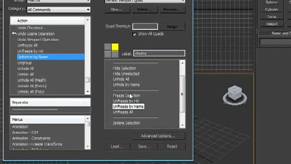Image resolution: width=291 pixels, height=164 pixels.
Task: Select the bottom-left gray quad swatch
Action: [108, 55]
